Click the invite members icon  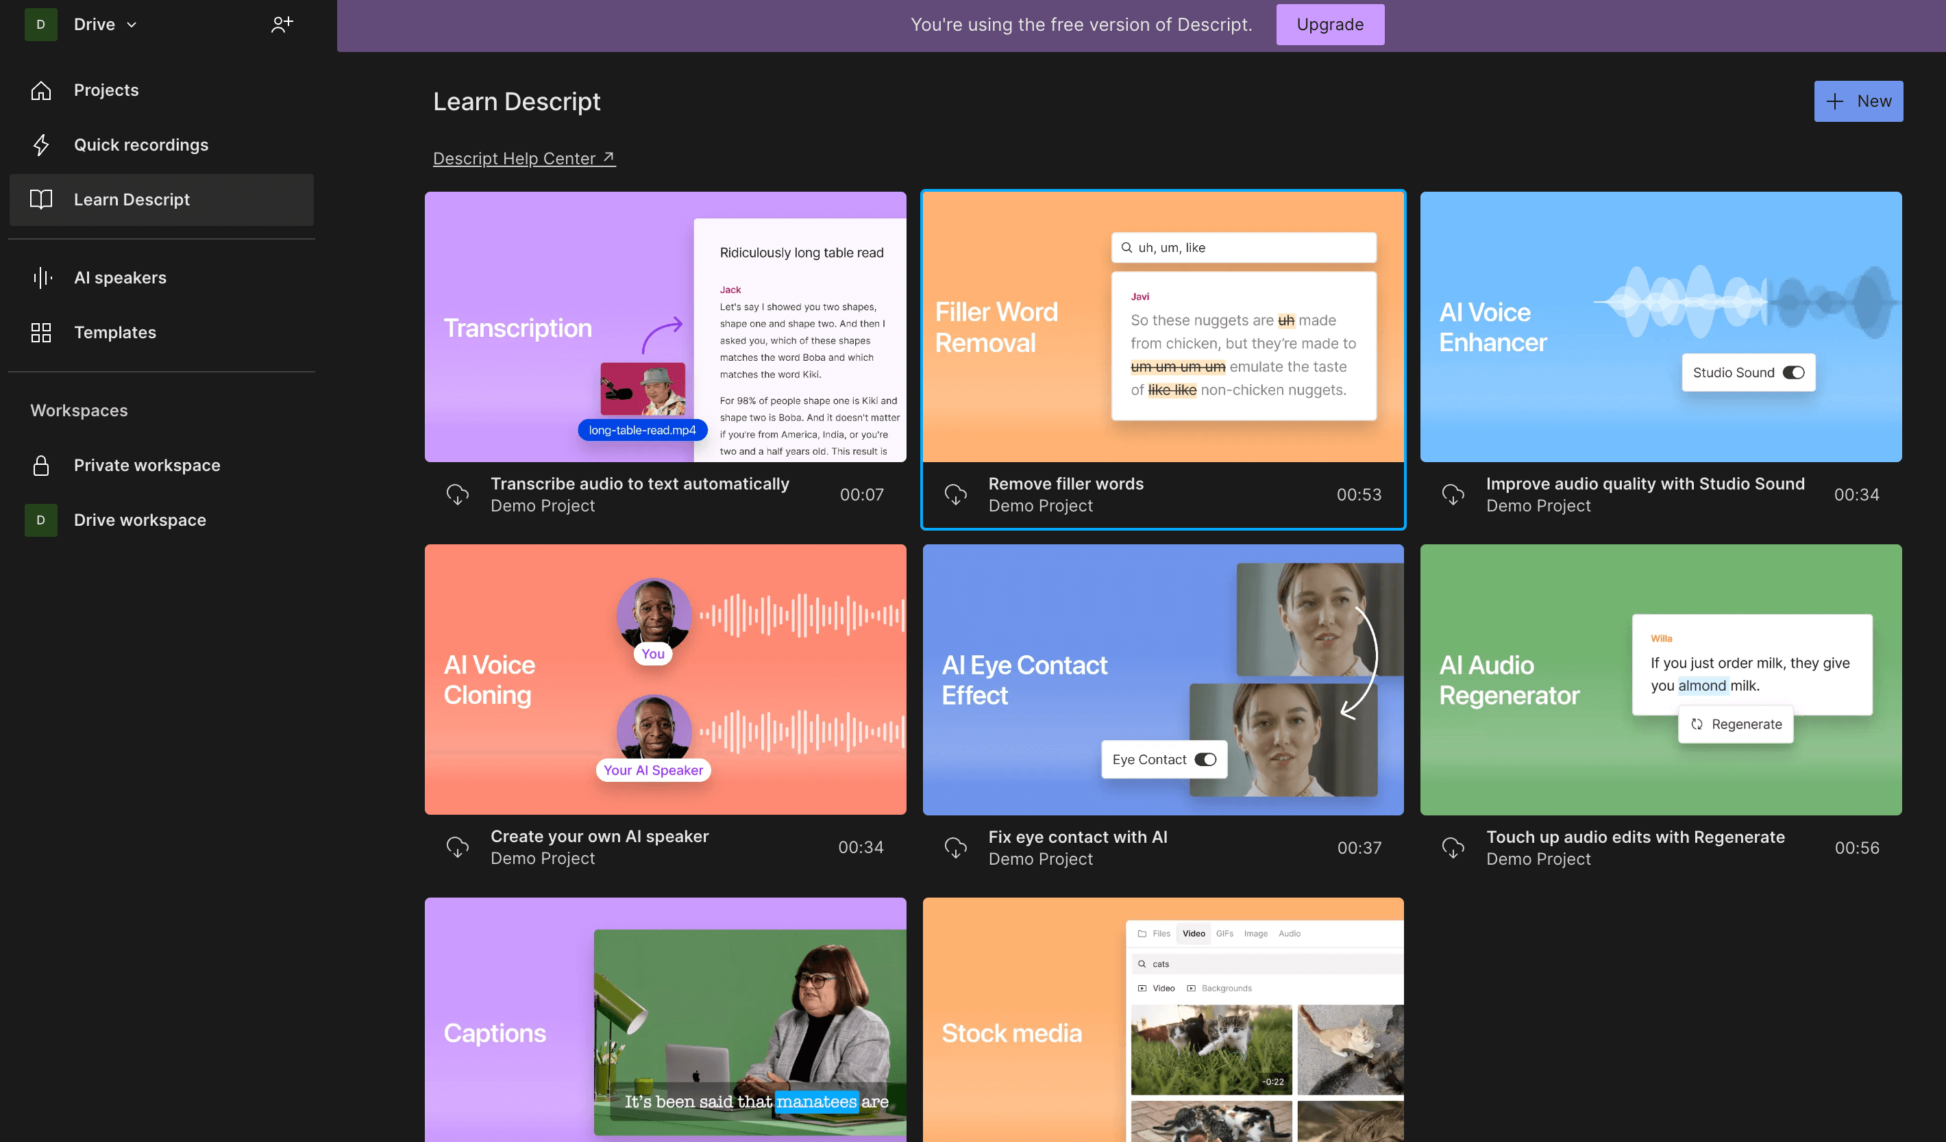pyautogui.click(x=282, y=24)
